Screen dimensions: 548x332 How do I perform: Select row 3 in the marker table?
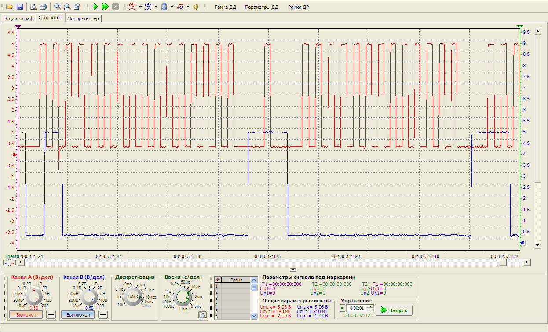pos(232,298)
